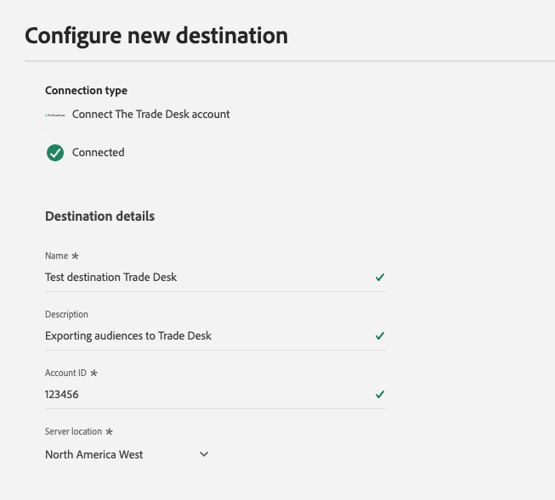555x500 pixels.
Task: Click the checkmark beside the Description field
Action: pos(380,336)
